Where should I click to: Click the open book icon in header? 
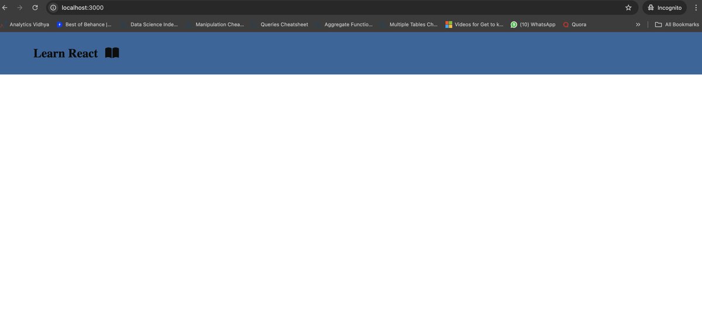coord(112,53)
